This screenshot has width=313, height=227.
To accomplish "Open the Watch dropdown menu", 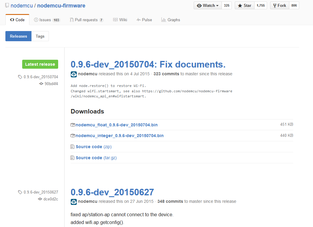I will tap(207, 5).
